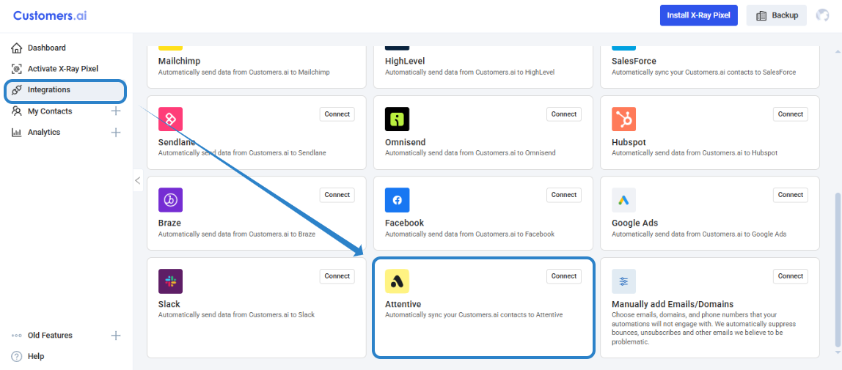Click the Old Features dots icon

click(17, 336)
